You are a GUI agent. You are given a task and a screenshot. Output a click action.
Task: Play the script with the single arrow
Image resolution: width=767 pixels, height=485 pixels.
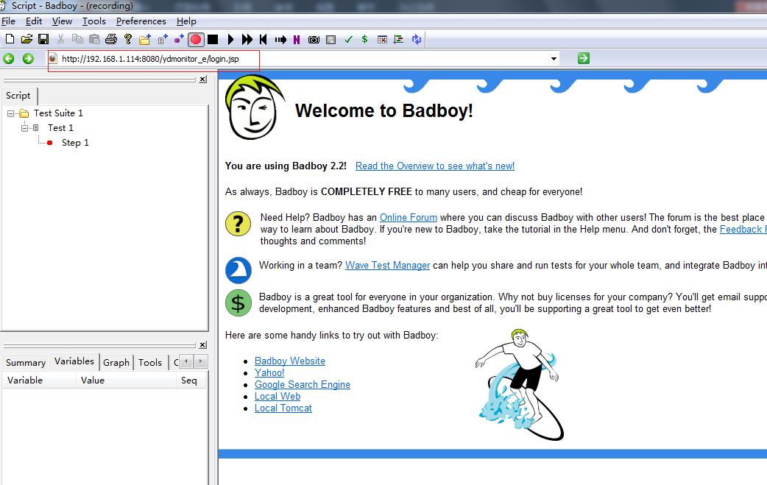click(230, 39)
